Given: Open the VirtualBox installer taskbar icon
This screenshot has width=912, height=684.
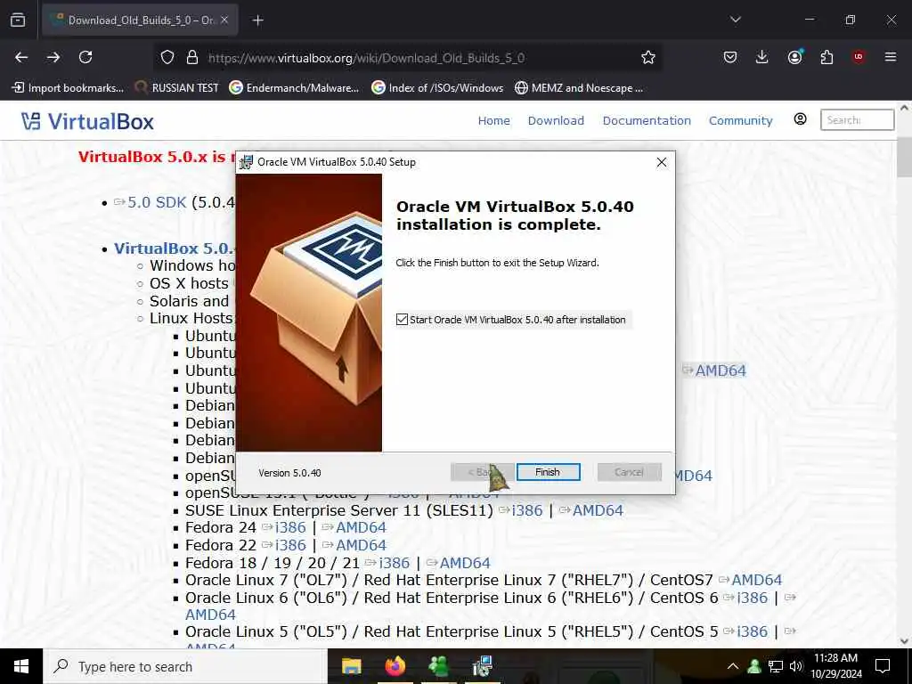Looking at the screenshot, I should 482,666.
